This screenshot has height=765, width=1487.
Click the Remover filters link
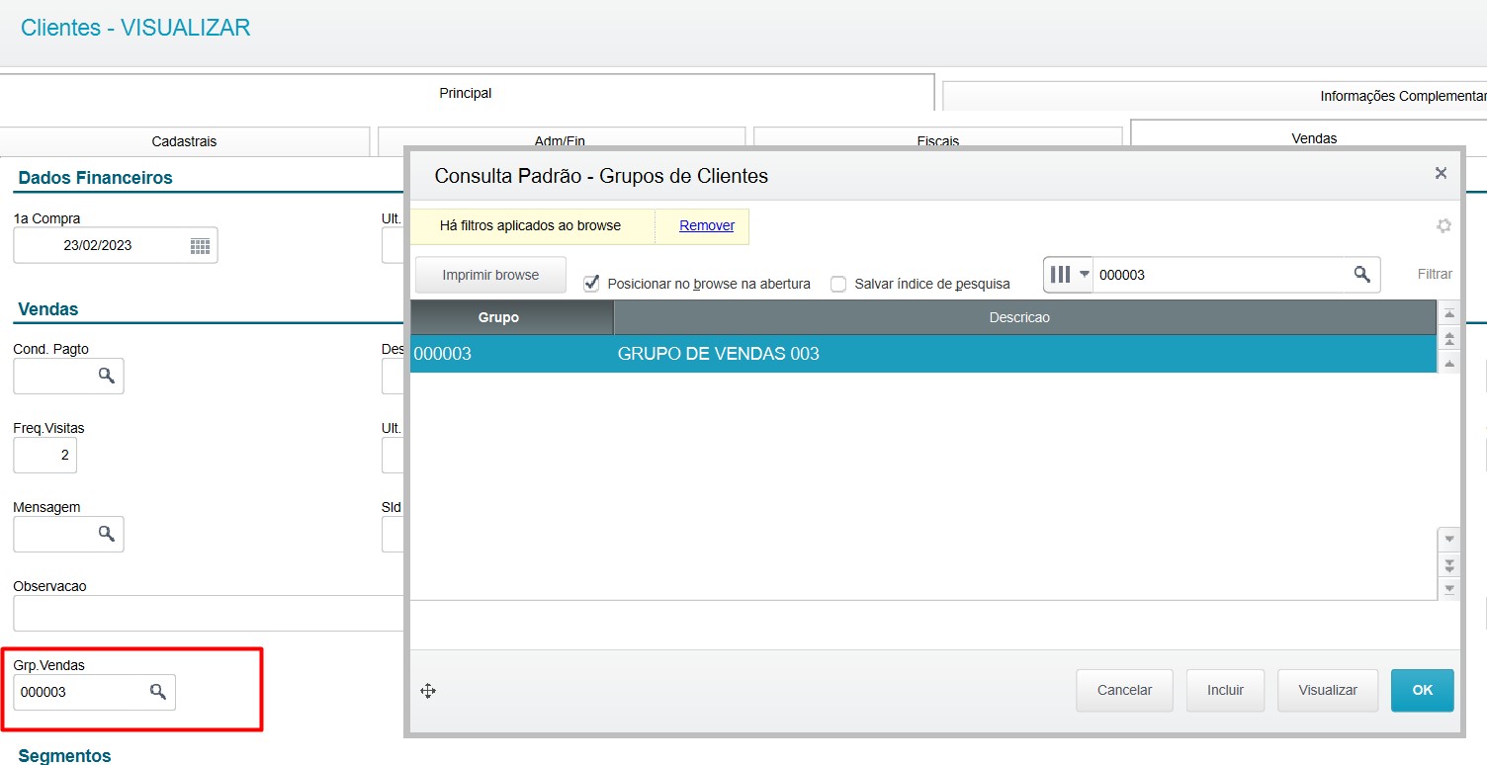tap(707, 225)
